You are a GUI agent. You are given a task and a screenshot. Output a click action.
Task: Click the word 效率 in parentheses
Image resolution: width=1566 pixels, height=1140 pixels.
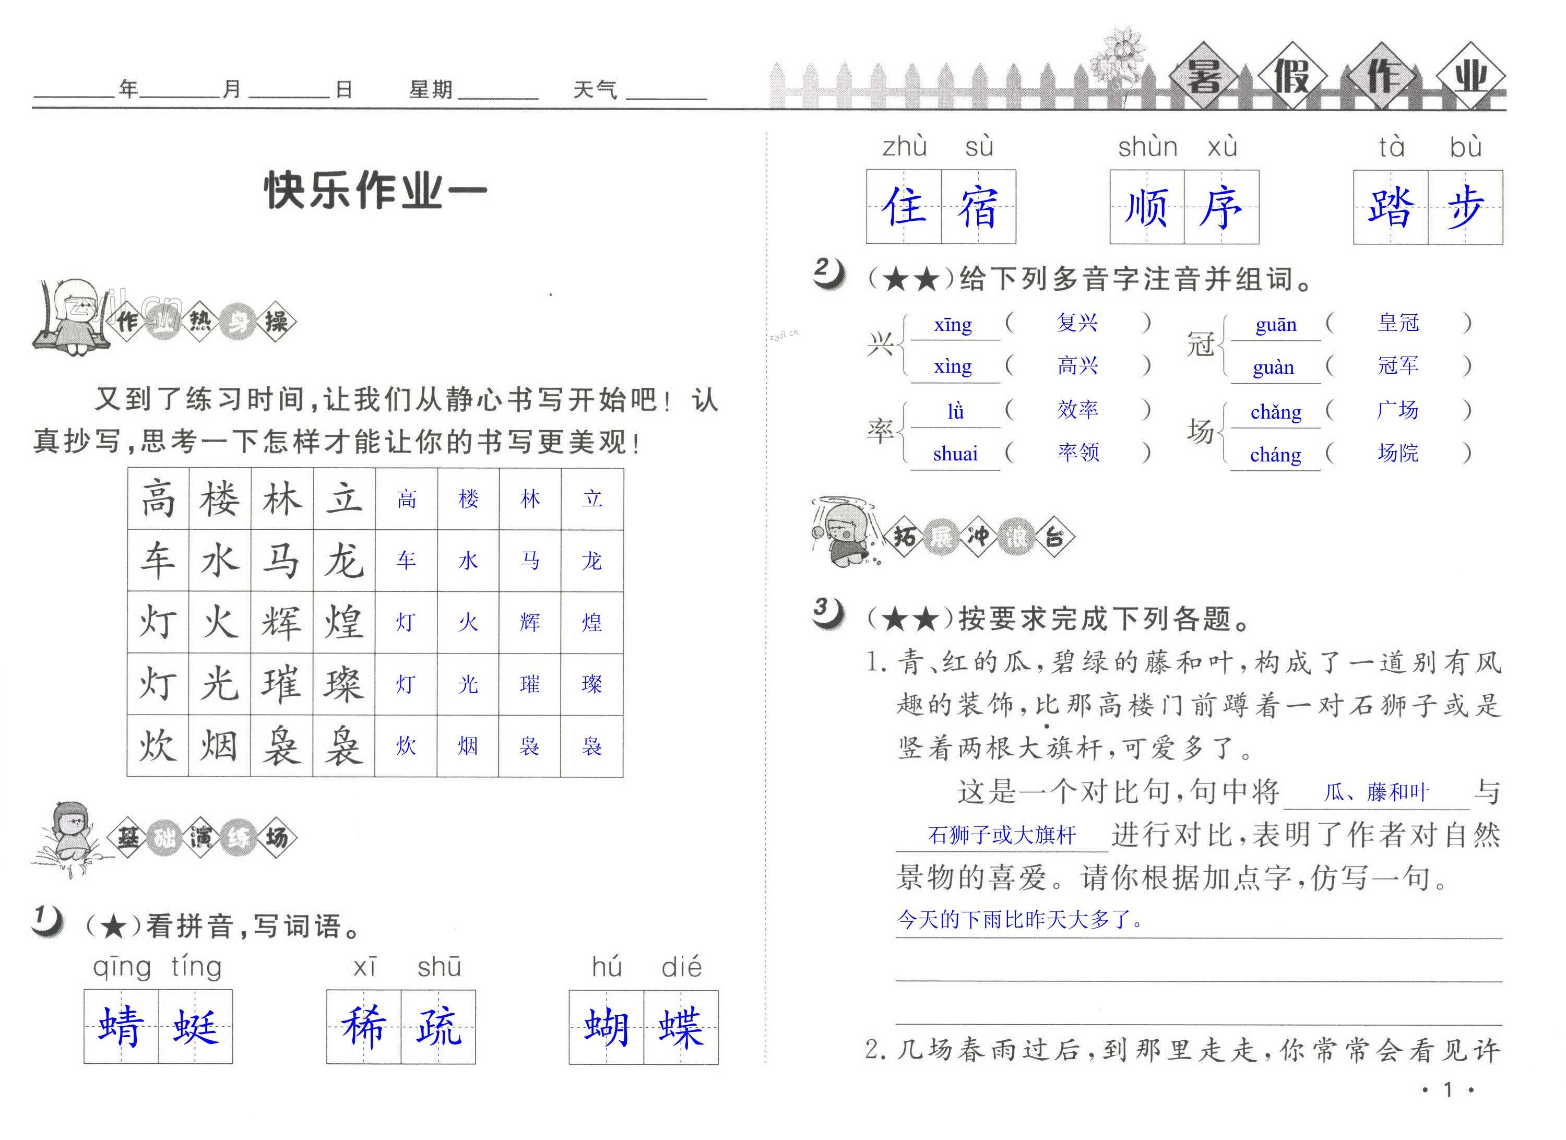point(1077,409)
